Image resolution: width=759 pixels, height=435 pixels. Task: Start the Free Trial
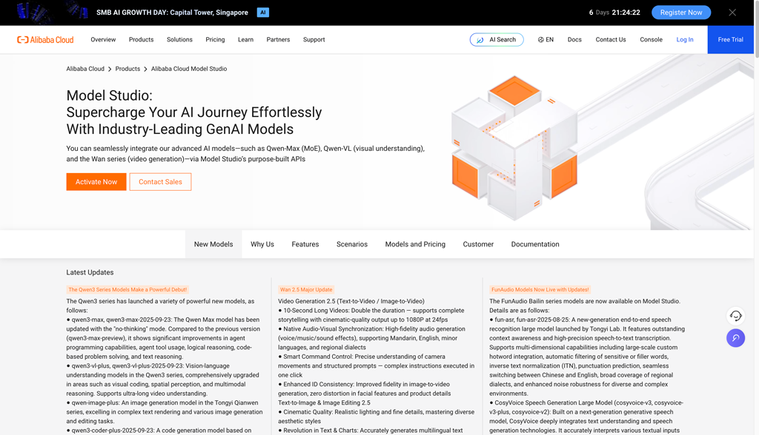tap(730, 40)
